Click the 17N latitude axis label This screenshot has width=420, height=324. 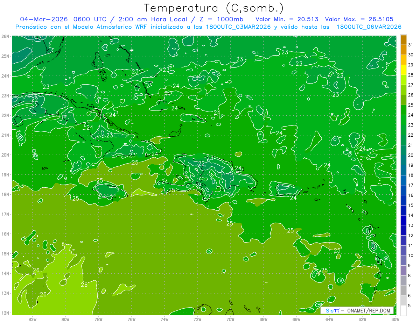(x=5, y=214)
